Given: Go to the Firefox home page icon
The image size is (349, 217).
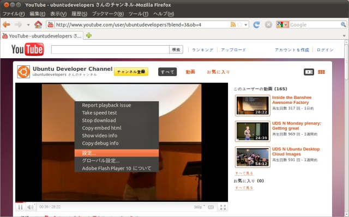Looking at the screenshot, I should pos(38,24).
